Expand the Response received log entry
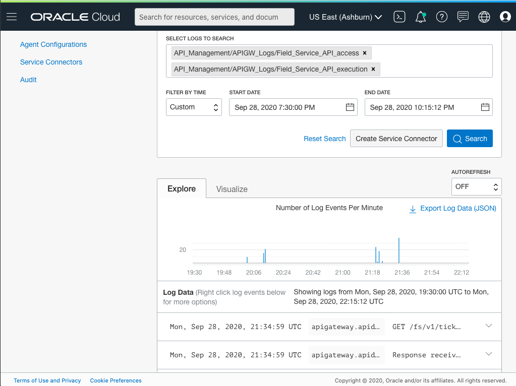This screenshot has width=516, height=386. pos(488,354)
